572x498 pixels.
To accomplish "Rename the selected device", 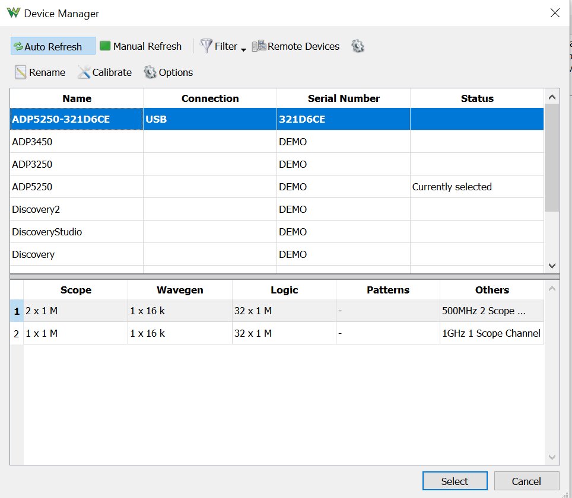I will pos(40,72).
